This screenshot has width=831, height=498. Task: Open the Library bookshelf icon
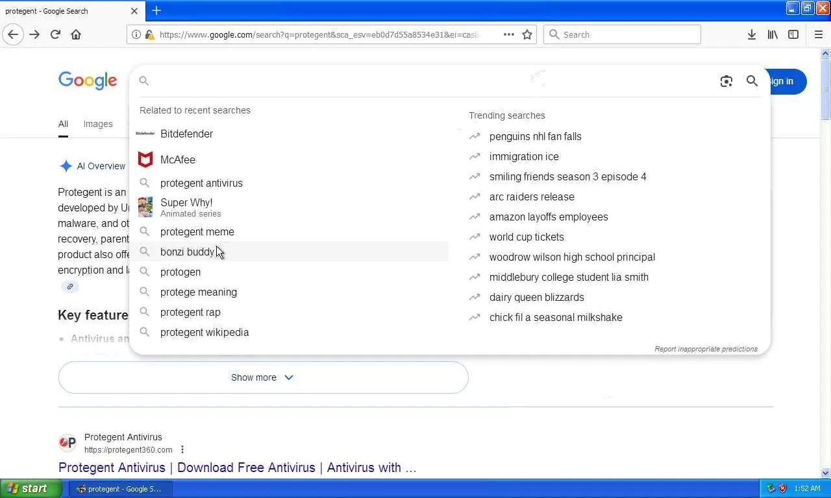pyautogui.click(x=773, y=34)
